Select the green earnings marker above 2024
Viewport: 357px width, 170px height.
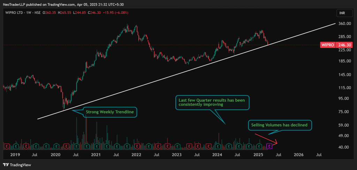218,146
